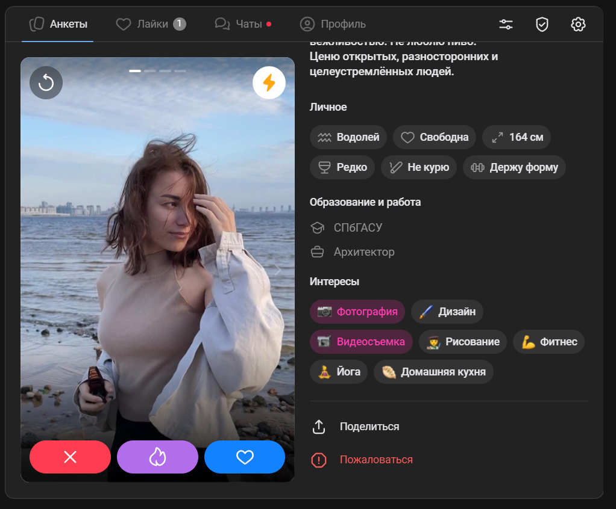Undo the last swipe with rewind button
The image size is (616, 509).
pyautogui.click(x=46, y=83)
